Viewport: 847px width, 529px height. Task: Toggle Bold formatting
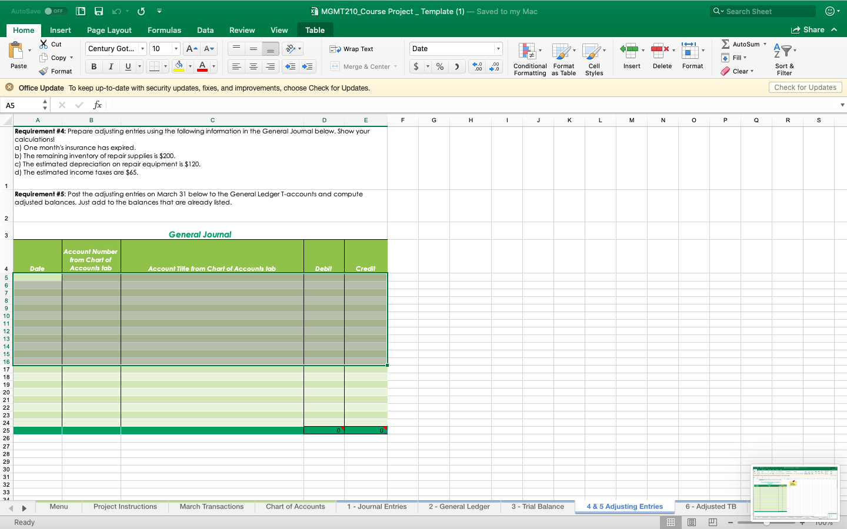pyautogui.click(x=93, y=66)
